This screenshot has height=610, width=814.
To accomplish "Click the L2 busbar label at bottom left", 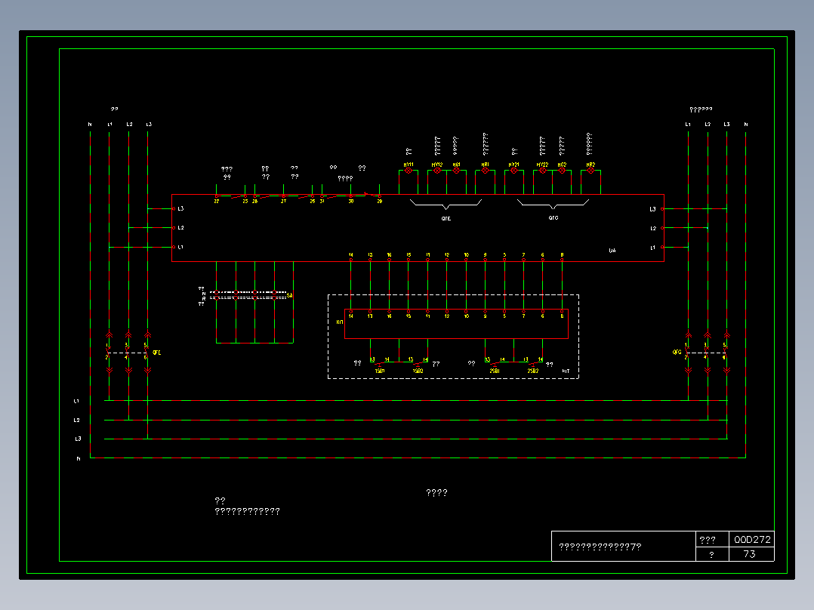I will [76, 420].
